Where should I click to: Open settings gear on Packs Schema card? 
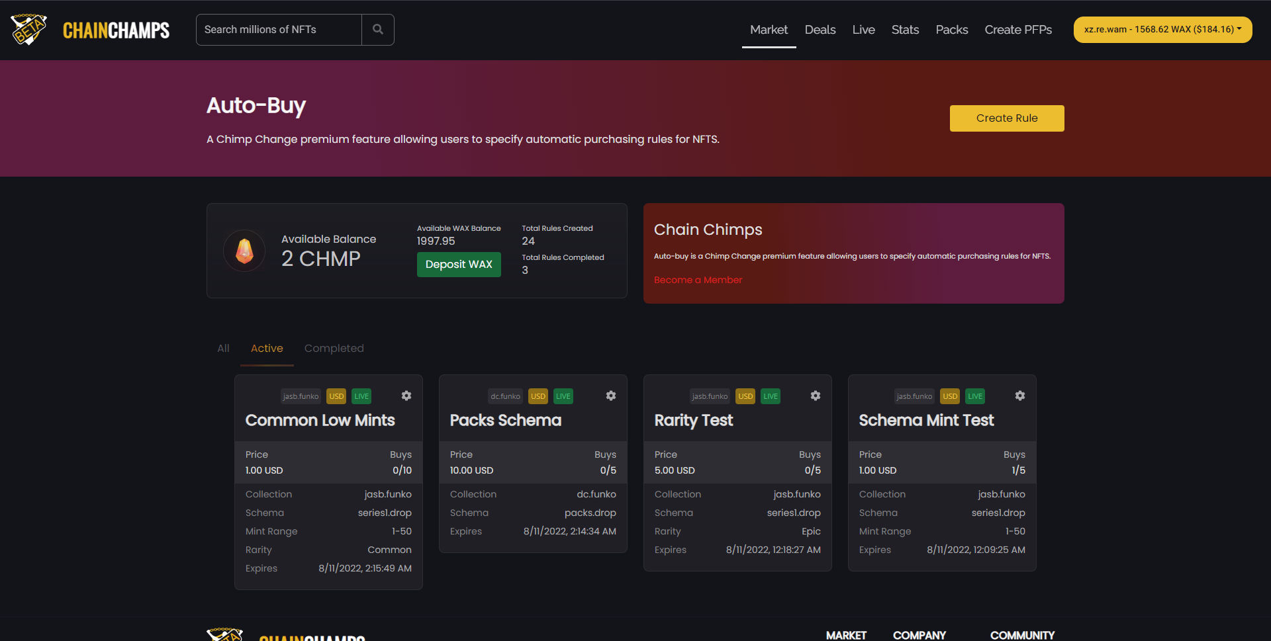click(x=611, y=396)
